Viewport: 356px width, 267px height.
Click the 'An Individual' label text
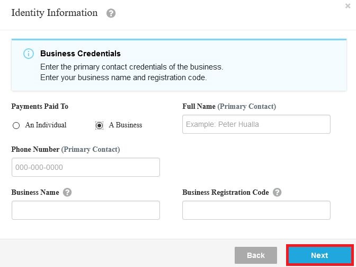[x=46, y=125]
